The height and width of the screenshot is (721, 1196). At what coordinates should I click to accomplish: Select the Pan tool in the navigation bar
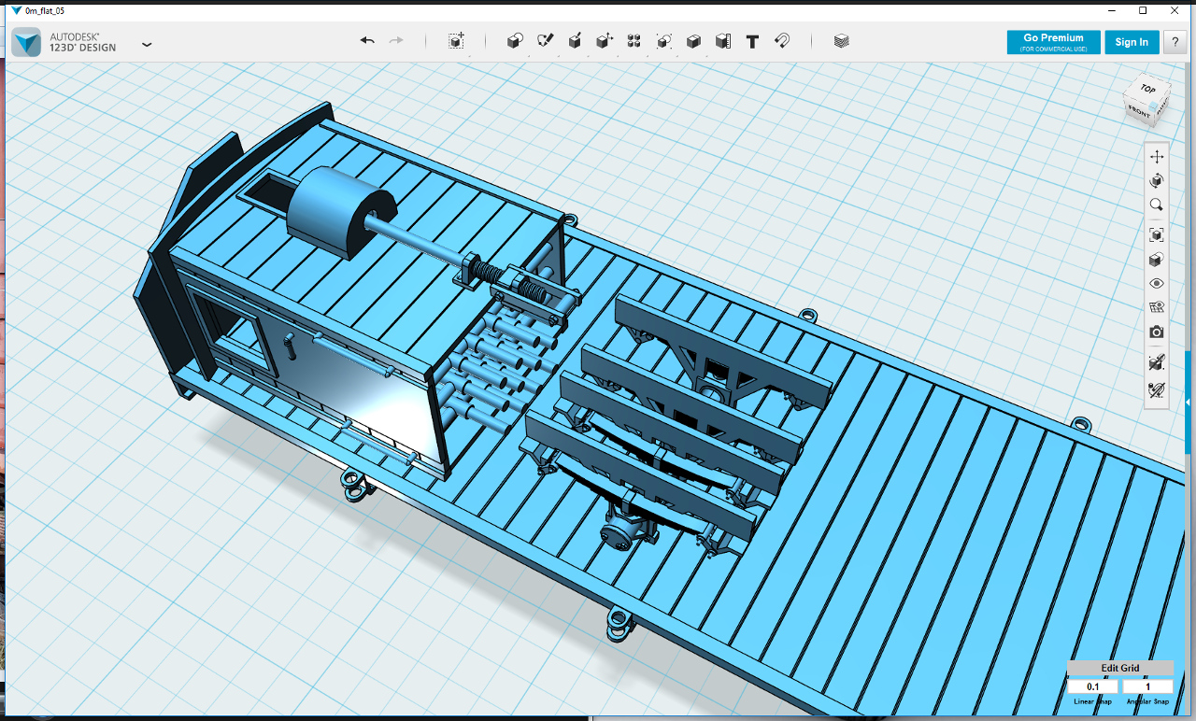pos(1157,157)
